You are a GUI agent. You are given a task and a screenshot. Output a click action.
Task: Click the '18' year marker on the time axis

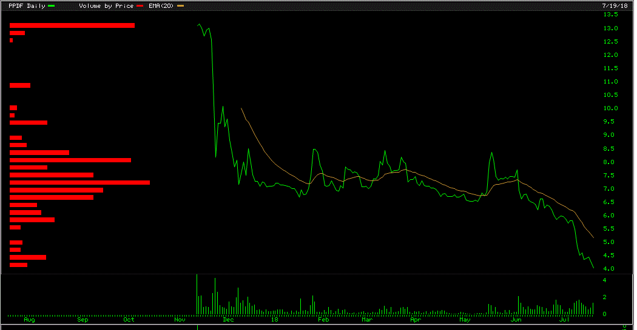(274, 320)
